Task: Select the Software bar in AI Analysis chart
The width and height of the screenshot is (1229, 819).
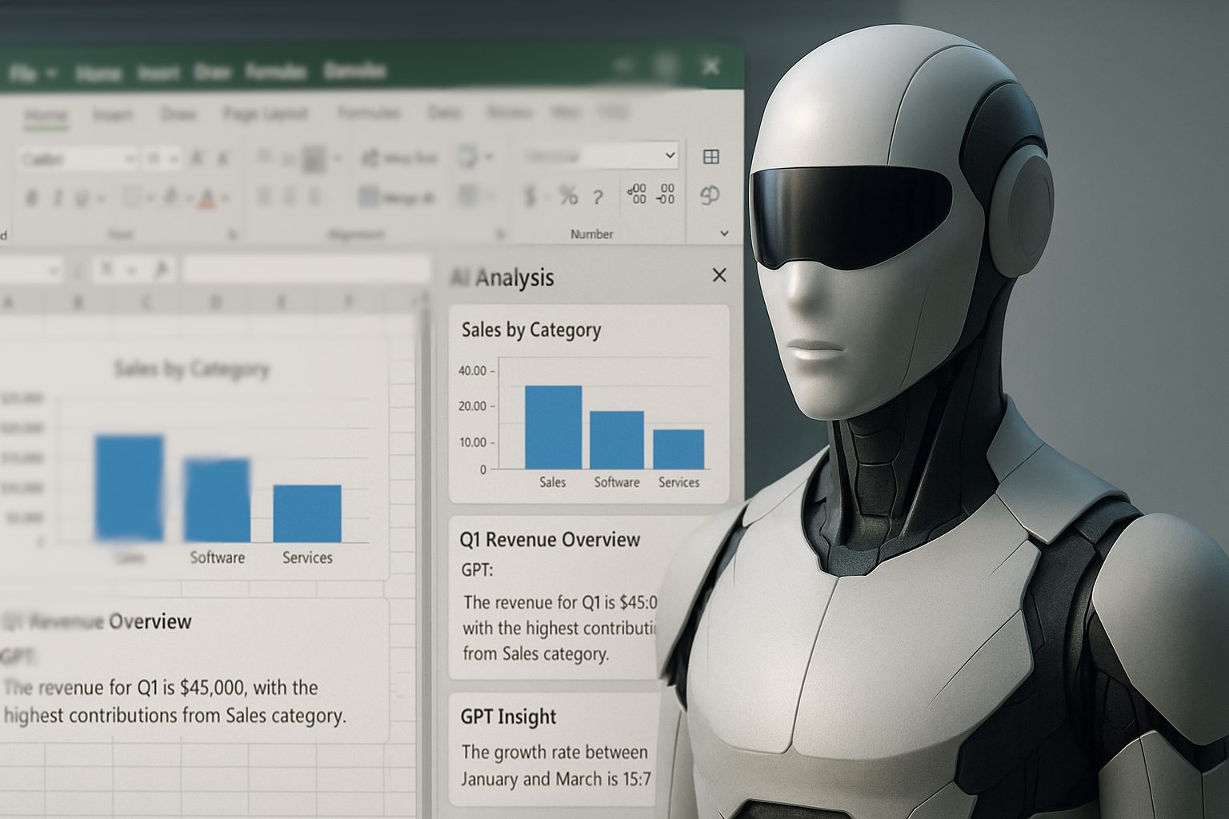Action: pos(617,440)
